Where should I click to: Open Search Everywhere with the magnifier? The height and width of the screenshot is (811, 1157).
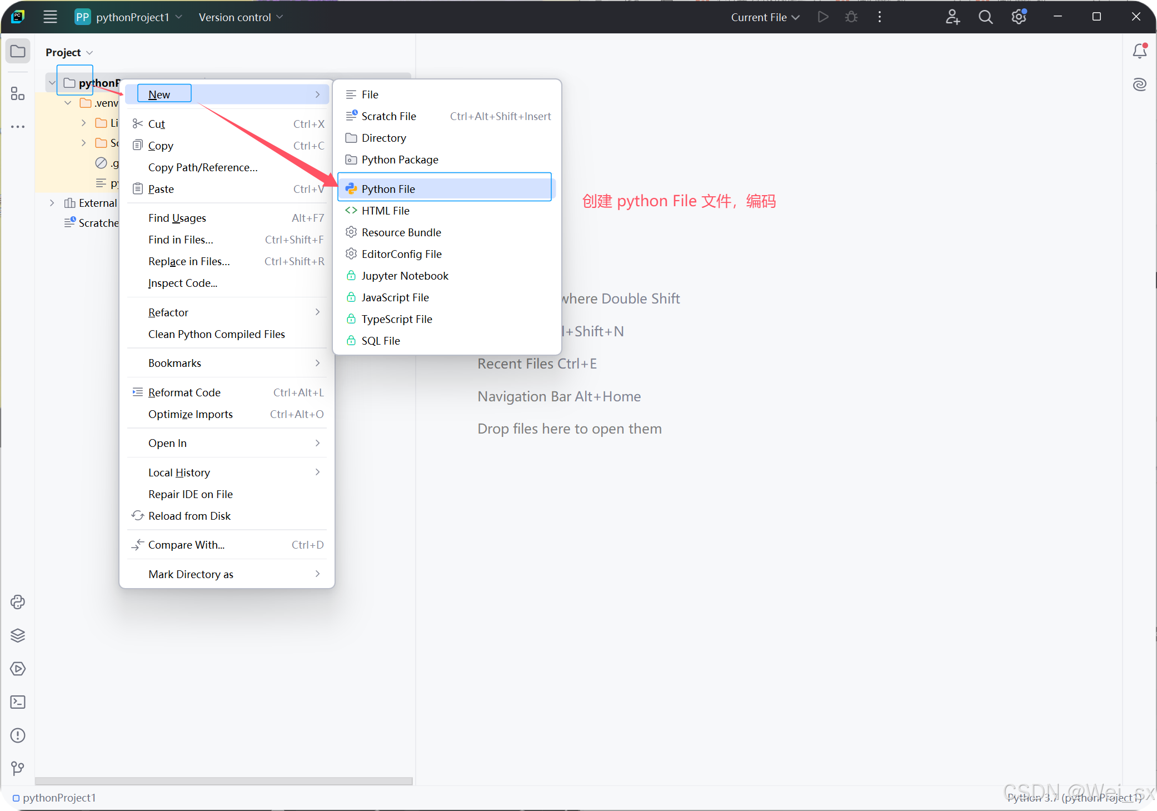click(985, 17)
